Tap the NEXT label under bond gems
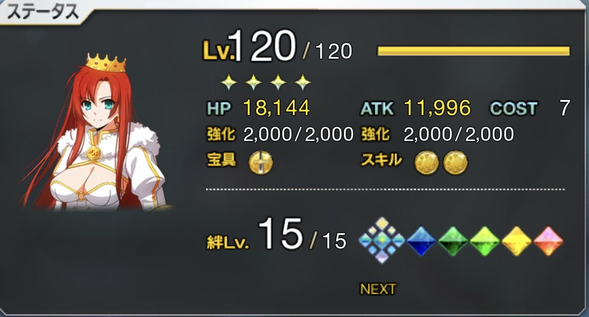Screen dimensions: 589x317 (x=378, y=289)
